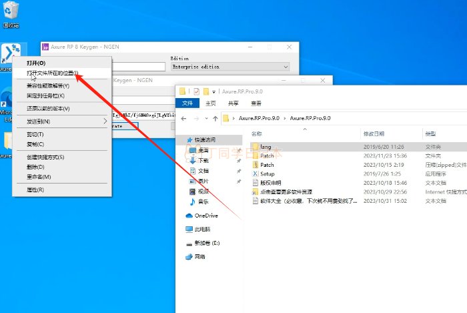This screenshot has height=313, width=467.
Task: Sort by the 名称 column header
Action: coord(257,134)
